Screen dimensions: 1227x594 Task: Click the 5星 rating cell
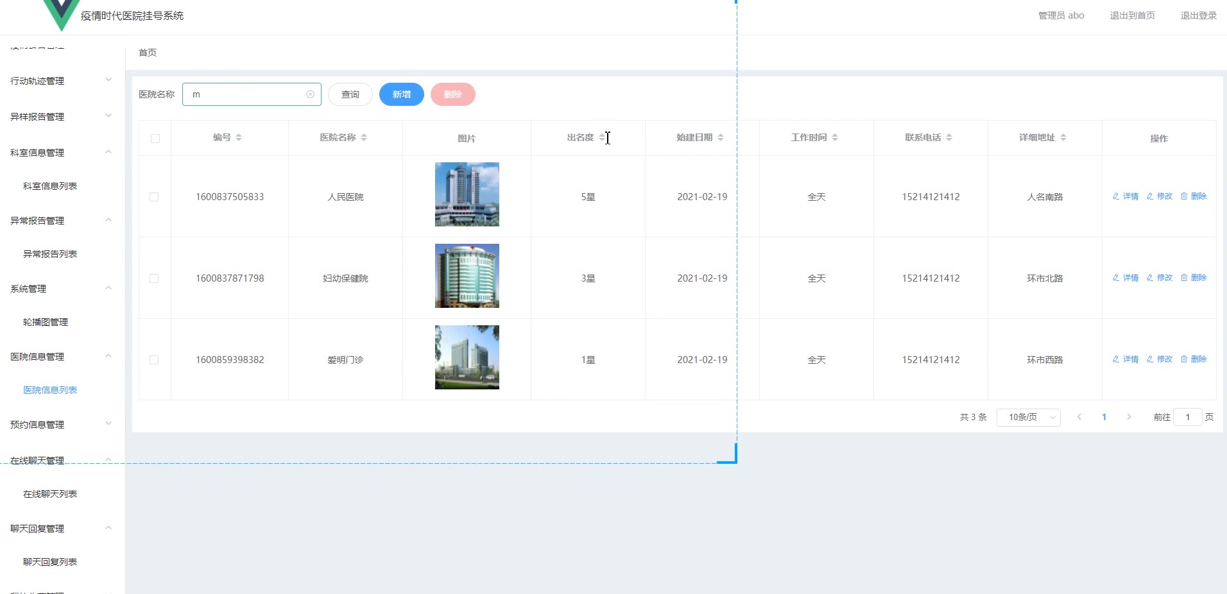pos(588,197)
